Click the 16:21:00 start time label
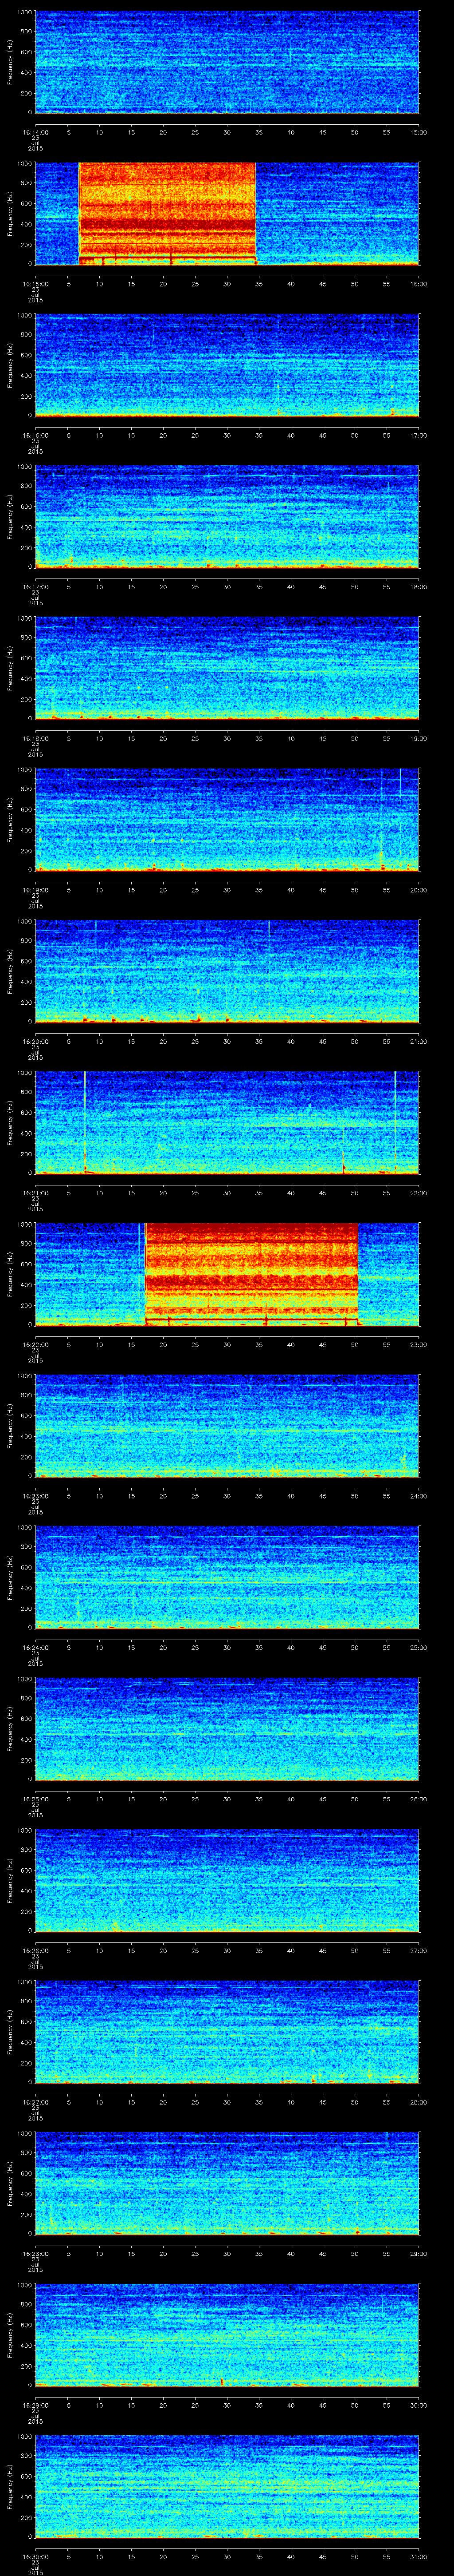The image size is (454, 2576). pyautogui.click(x=35, y=1192)
